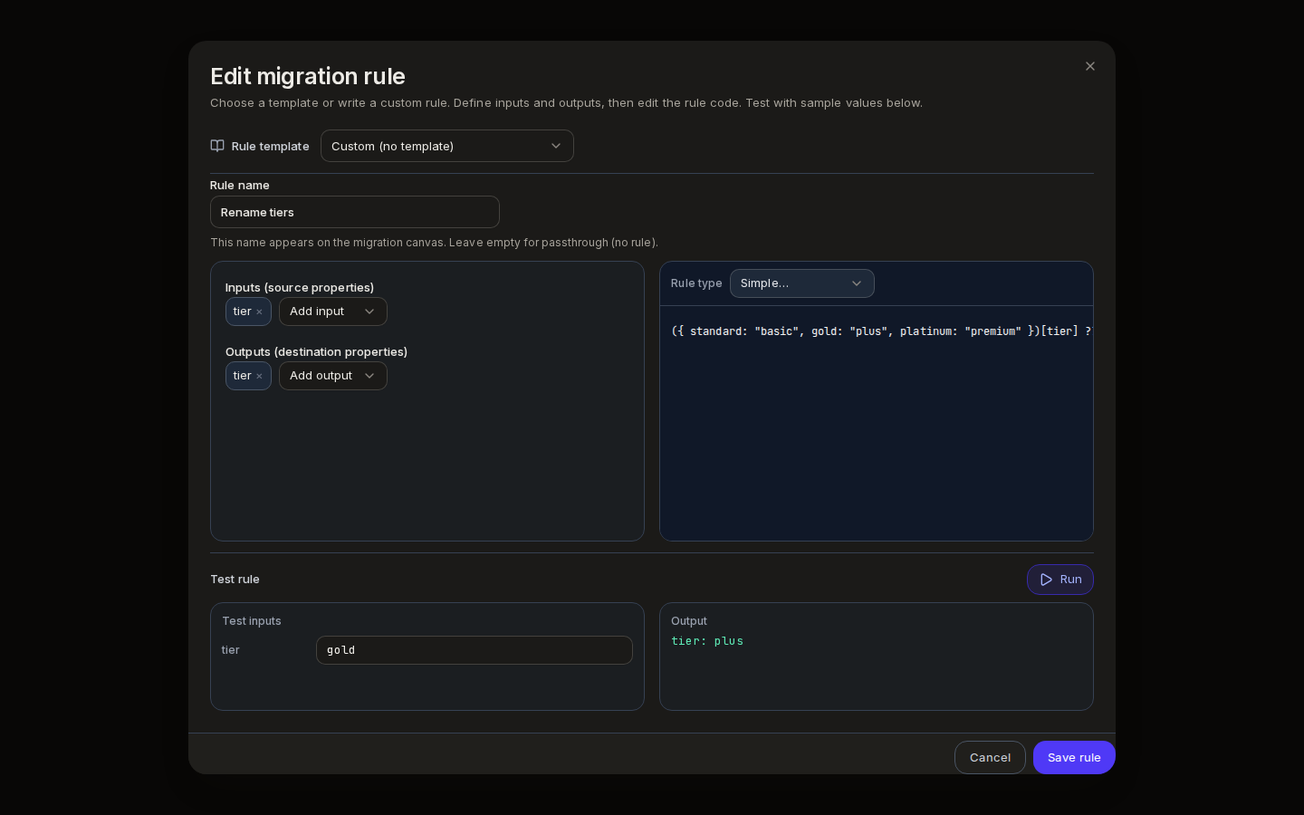This screenshot has height=815, width=1304.
Task: Click the Test rule heading
Action: (x=235, y=579)
